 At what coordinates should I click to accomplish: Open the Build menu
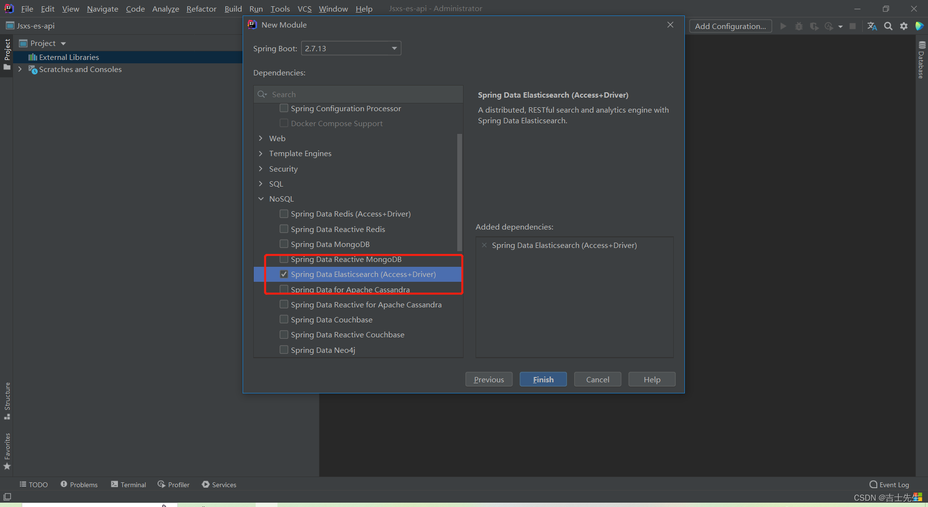233,9
